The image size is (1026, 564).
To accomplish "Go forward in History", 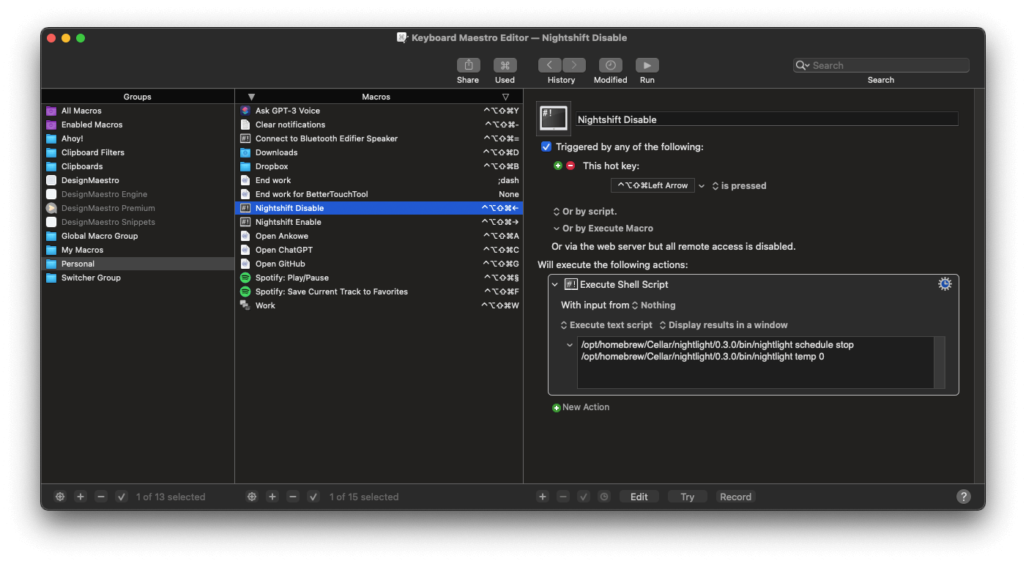I will pyautogui.click(x=574, y=65).
